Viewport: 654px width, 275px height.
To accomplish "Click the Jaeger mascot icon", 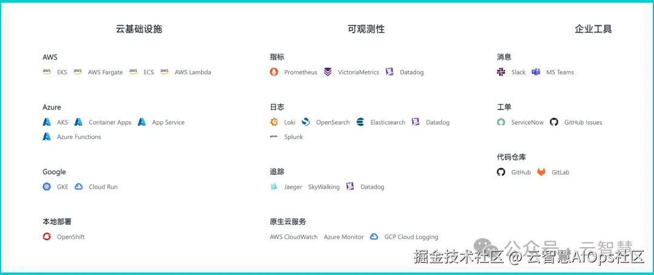I will [274, 186].
